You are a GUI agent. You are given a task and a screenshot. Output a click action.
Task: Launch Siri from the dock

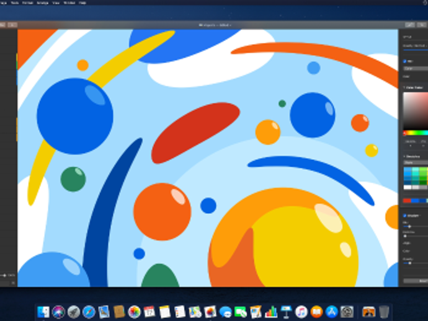pos(58,312)
